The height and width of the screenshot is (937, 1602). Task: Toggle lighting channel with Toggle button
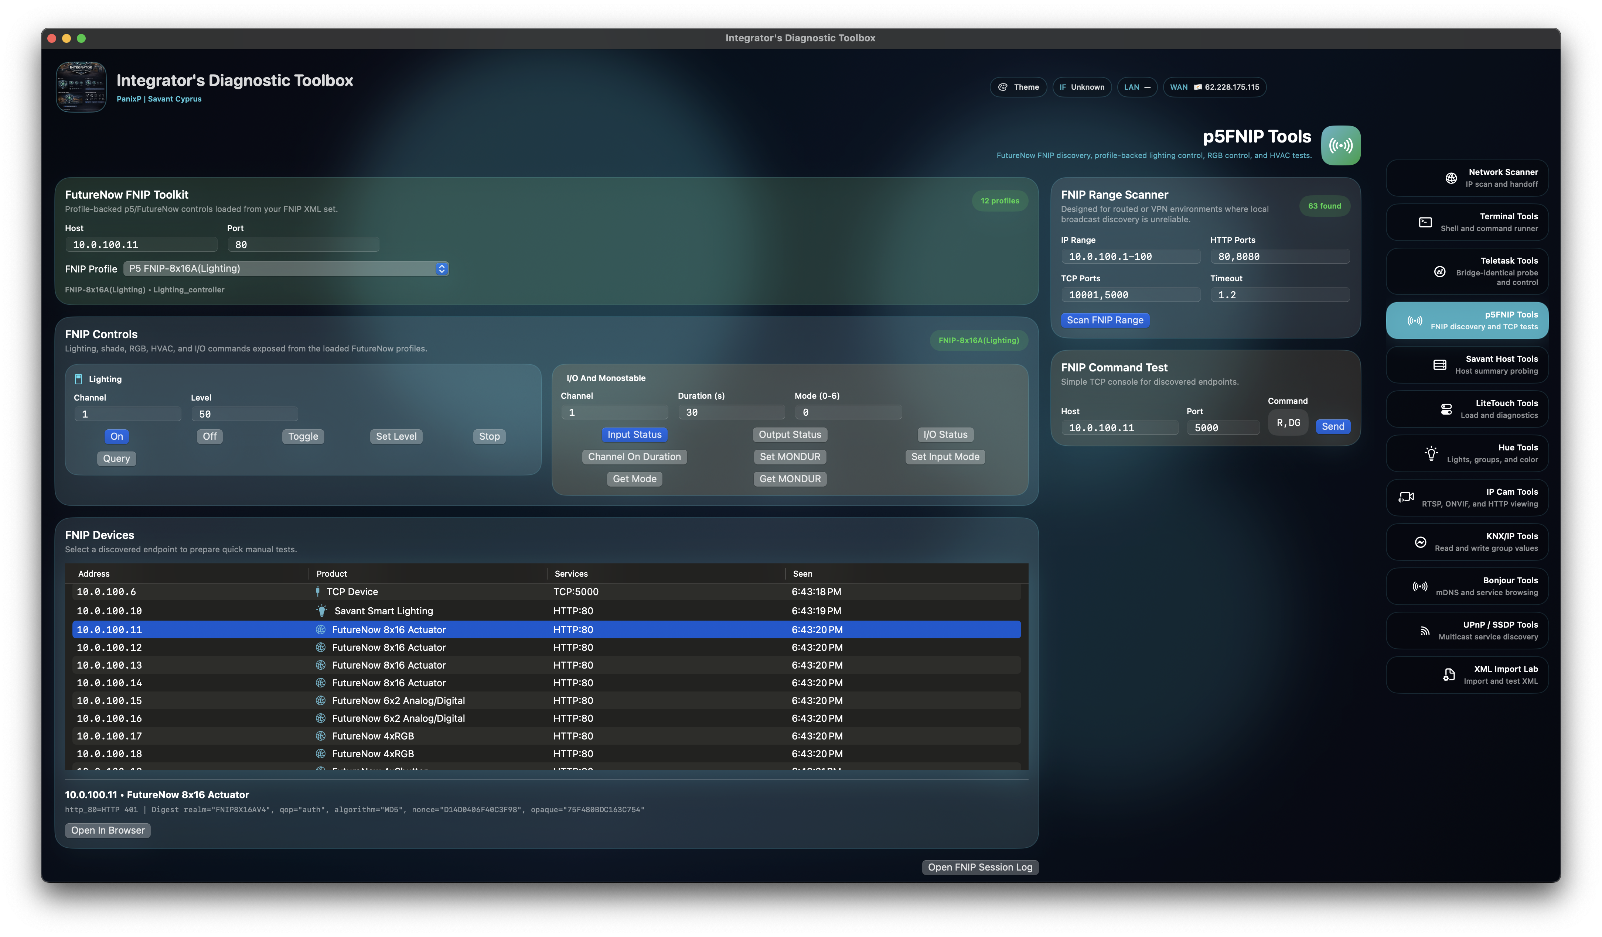point(303,436)
